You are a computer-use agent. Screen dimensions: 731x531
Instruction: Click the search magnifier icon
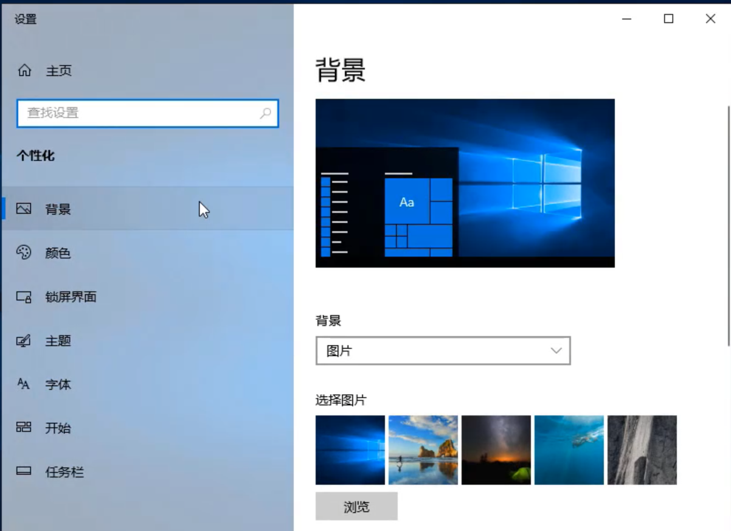click(265, 113)
